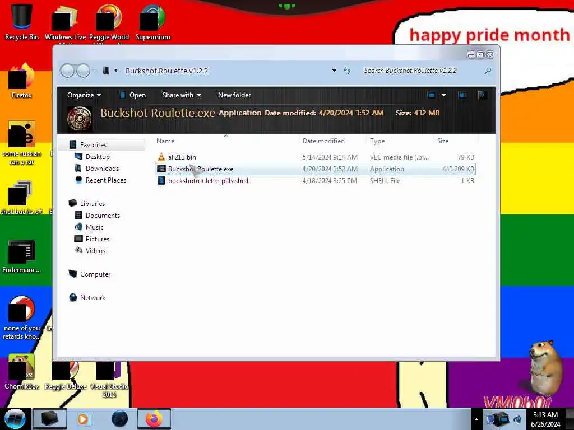Image resolution: width=574 pixels, height=430 pixels.
Task: Click the 'SHELL File' type cell
Action: tap(385, 181)
